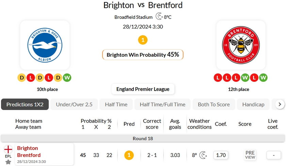Click Brentford's first red L form badge
The height and width of the screenshot is (166, 286).
[218, 78]
